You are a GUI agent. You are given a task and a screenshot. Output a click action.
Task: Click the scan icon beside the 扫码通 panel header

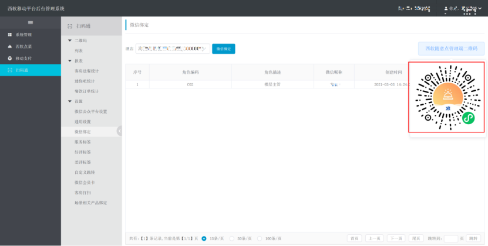pos(70,26)
